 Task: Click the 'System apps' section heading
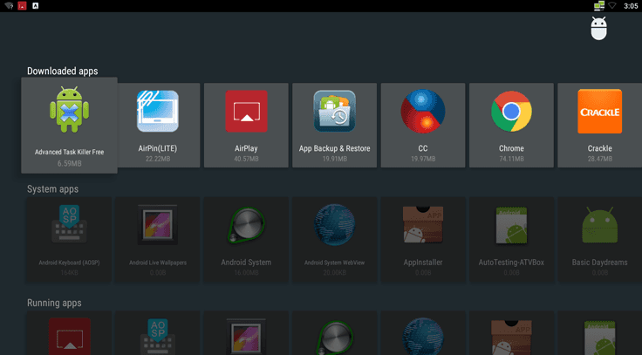53,189
